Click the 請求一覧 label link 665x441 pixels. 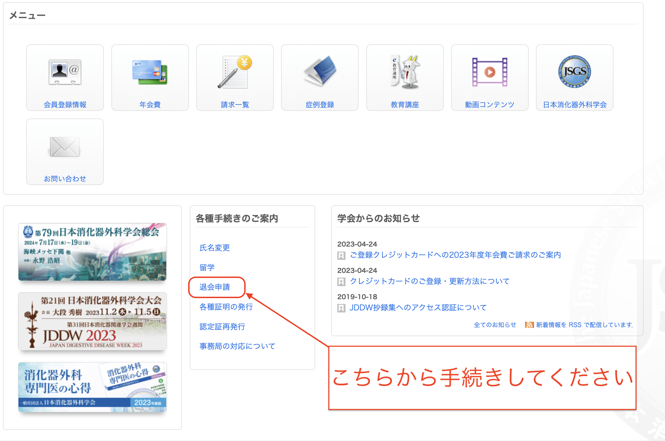235,105
